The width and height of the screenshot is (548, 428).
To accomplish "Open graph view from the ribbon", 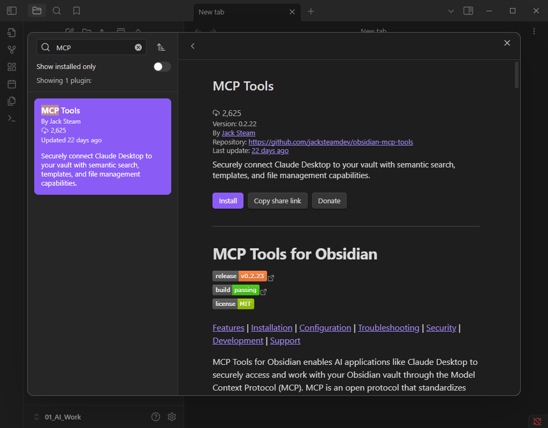I will pos(12,50).
